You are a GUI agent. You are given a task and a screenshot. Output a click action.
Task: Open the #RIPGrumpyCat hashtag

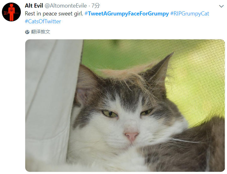190,14
